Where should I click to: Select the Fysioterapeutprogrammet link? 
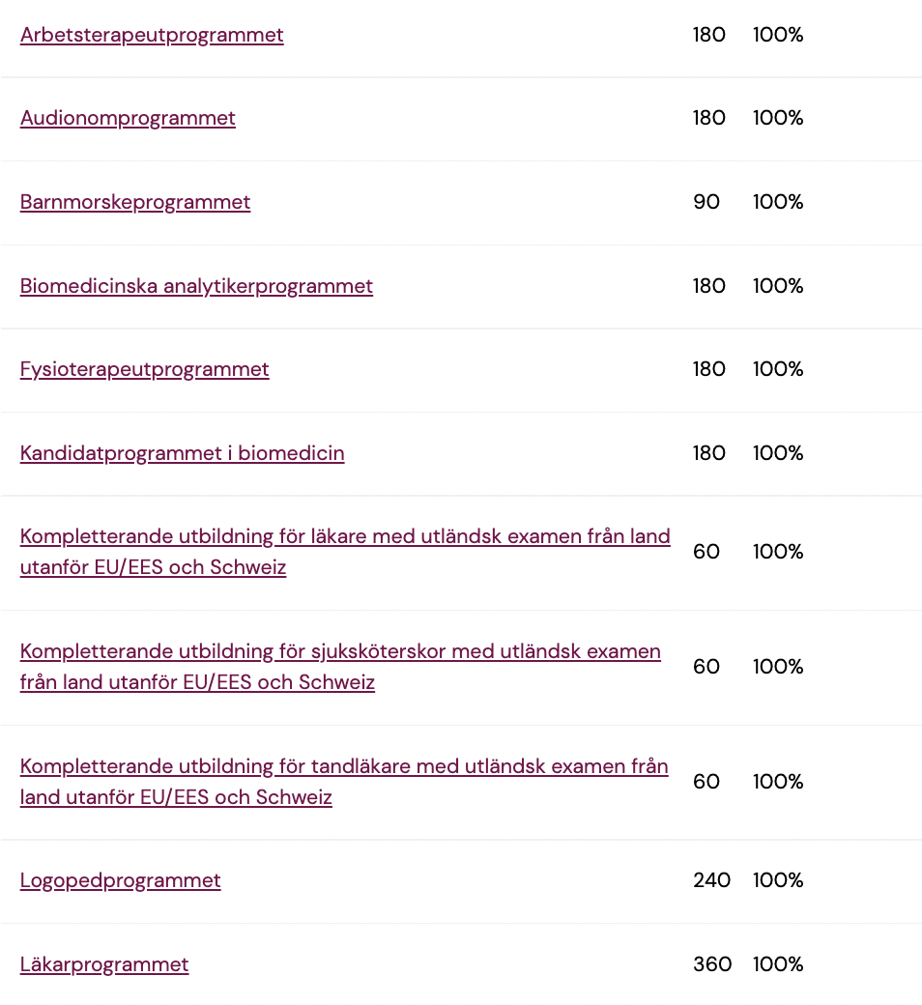(x=144, y=370)
